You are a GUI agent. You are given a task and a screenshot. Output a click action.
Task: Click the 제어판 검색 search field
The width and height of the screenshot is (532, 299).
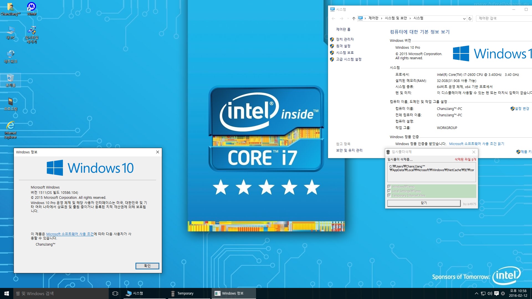[504, 18]
